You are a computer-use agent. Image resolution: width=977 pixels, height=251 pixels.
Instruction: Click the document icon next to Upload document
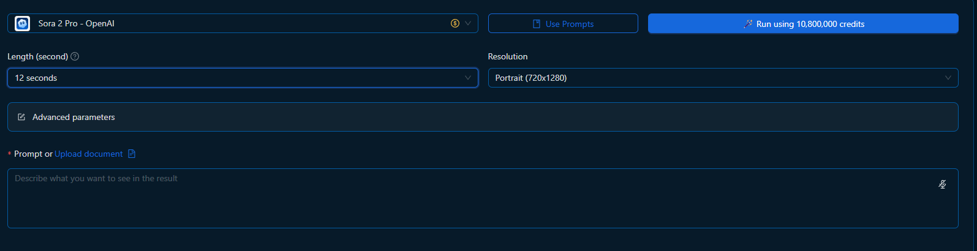(x=132, y=154)
